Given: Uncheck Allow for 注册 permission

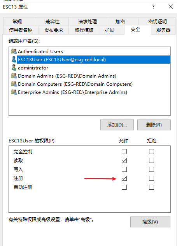Looking at the screenshot, I should [x=124, y=178].
